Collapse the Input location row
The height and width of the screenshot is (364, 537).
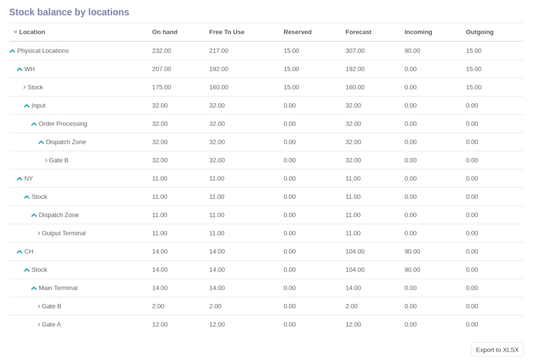point(27,106)
